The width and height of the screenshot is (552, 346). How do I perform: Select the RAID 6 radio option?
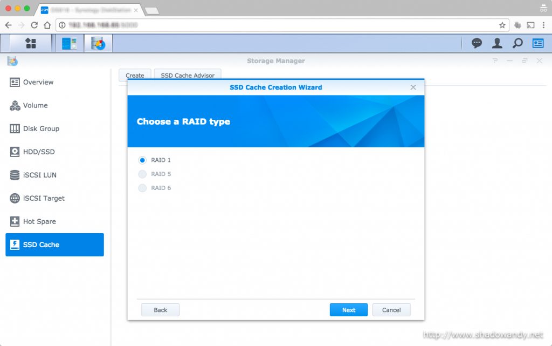(x=142, y=188)
